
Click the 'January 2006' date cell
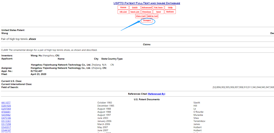[104, 121]
